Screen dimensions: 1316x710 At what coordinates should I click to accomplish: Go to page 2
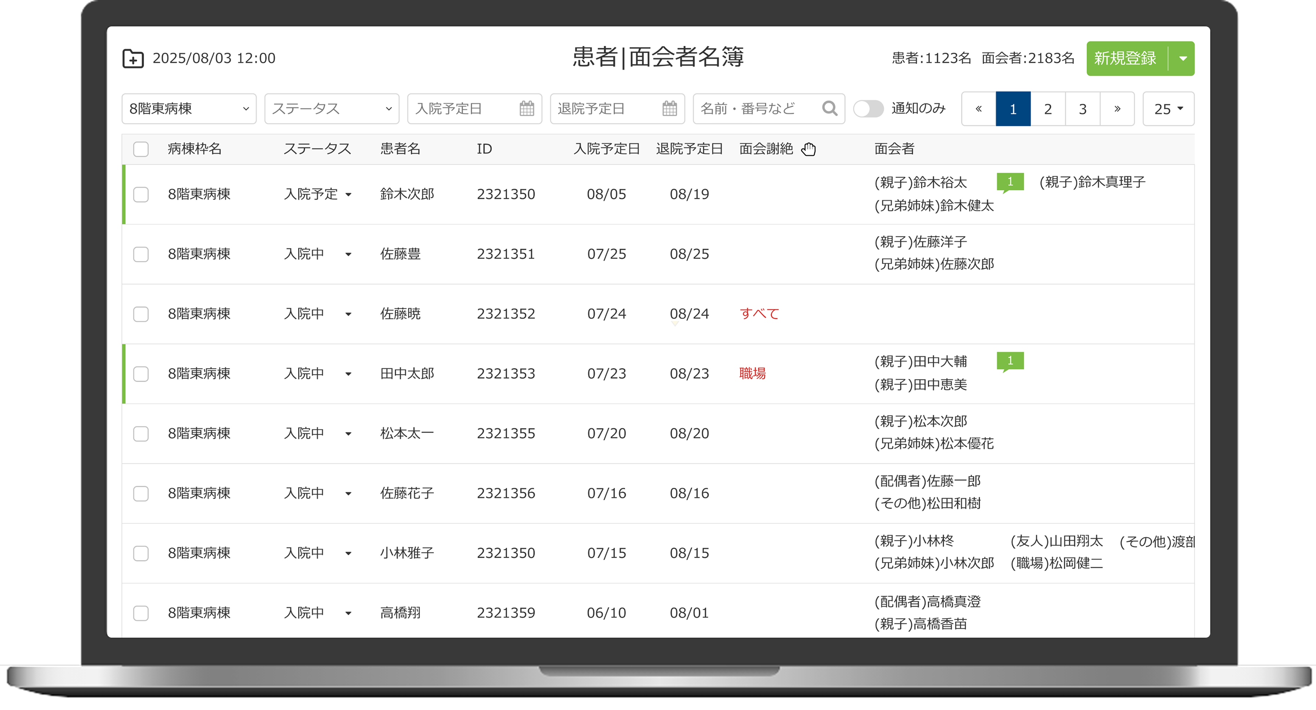tap(1048, 109)
